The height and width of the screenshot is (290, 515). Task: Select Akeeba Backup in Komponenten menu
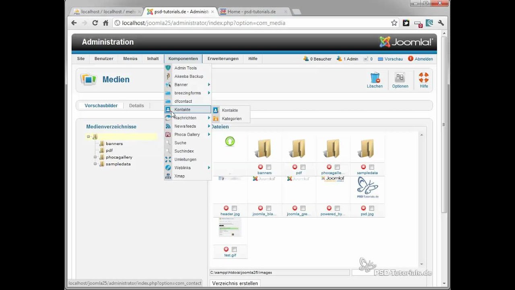[x=188, y=77]
